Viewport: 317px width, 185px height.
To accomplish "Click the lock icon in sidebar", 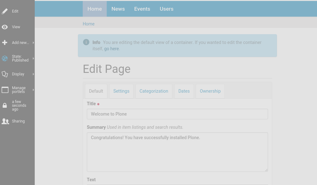I will tap(5, 106).
